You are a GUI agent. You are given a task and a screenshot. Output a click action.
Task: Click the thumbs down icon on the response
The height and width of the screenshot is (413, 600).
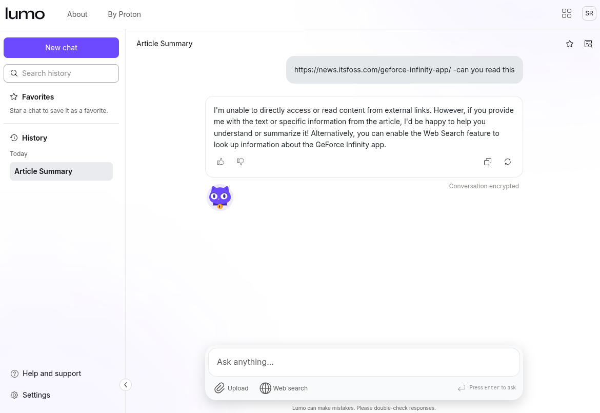click(x=241, y=162)
